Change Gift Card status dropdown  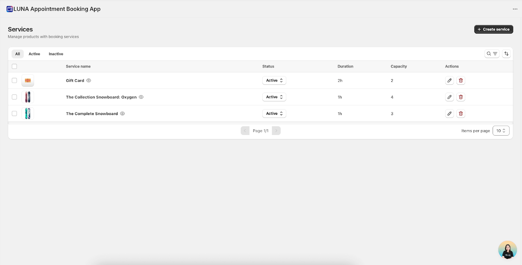(274, 81)
